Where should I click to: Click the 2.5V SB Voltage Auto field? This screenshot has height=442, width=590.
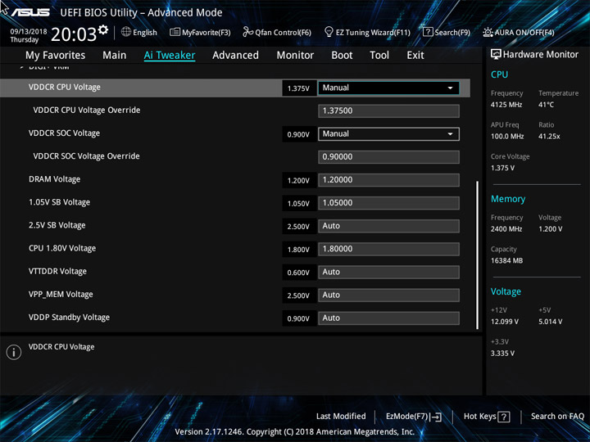[x=388, y=226]
